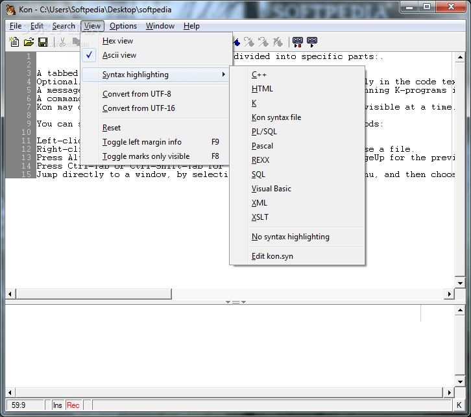Click the red Rec indicator in status bar
The height and width of the screenshot is (417, 471).
point(73,405)
